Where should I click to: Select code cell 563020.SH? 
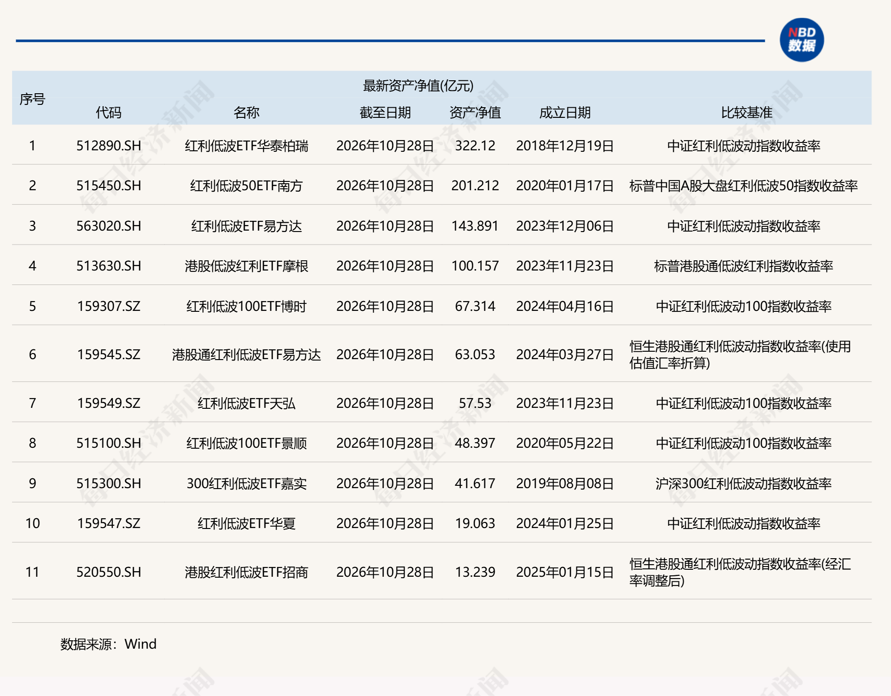click(109, 226)
